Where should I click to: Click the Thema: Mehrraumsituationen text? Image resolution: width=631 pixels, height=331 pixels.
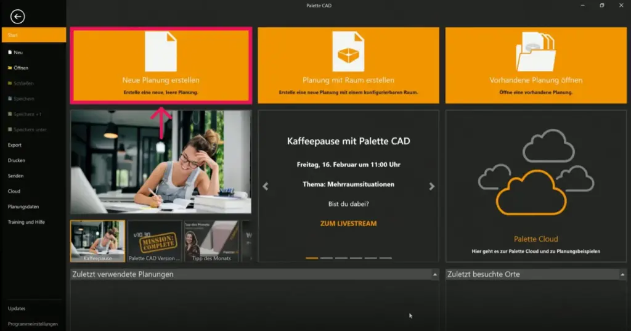[x=349, y=184]
